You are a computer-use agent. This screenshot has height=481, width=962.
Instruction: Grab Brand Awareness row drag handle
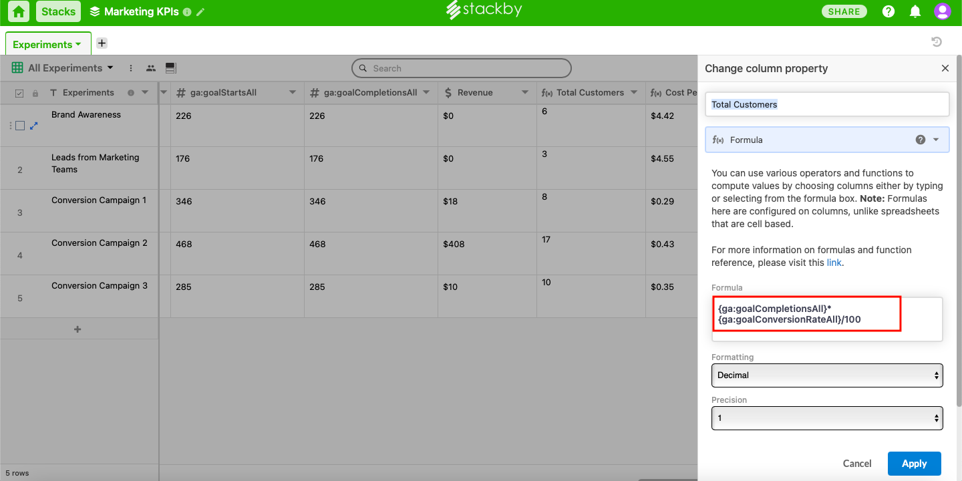click(10, 126)
